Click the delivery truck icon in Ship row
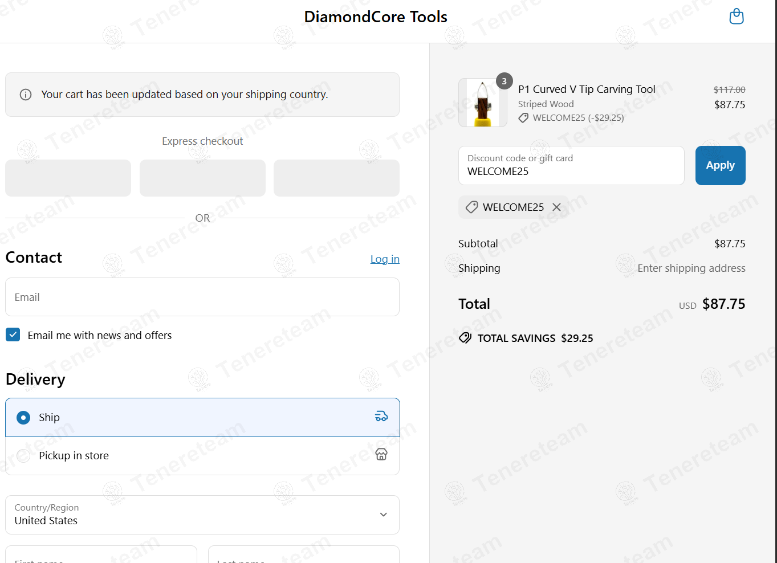The image size is (777, 563). tap(381, 417)
